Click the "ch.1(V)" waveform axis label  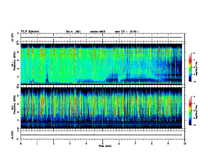tap(12, 37)
